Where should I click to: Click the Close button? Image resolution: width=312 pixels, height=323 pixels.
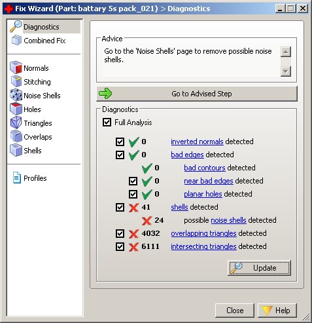point(235,311)
